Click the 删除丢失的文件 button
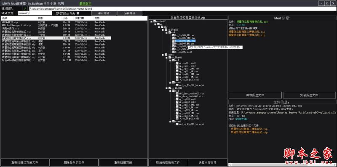This screenshot has height=167, width=337. pos(74,162)
